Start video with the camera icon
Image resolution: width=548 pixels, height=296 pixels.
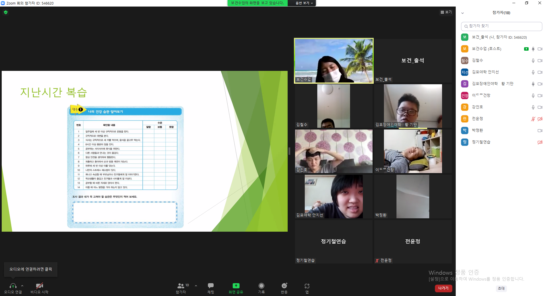39,286
